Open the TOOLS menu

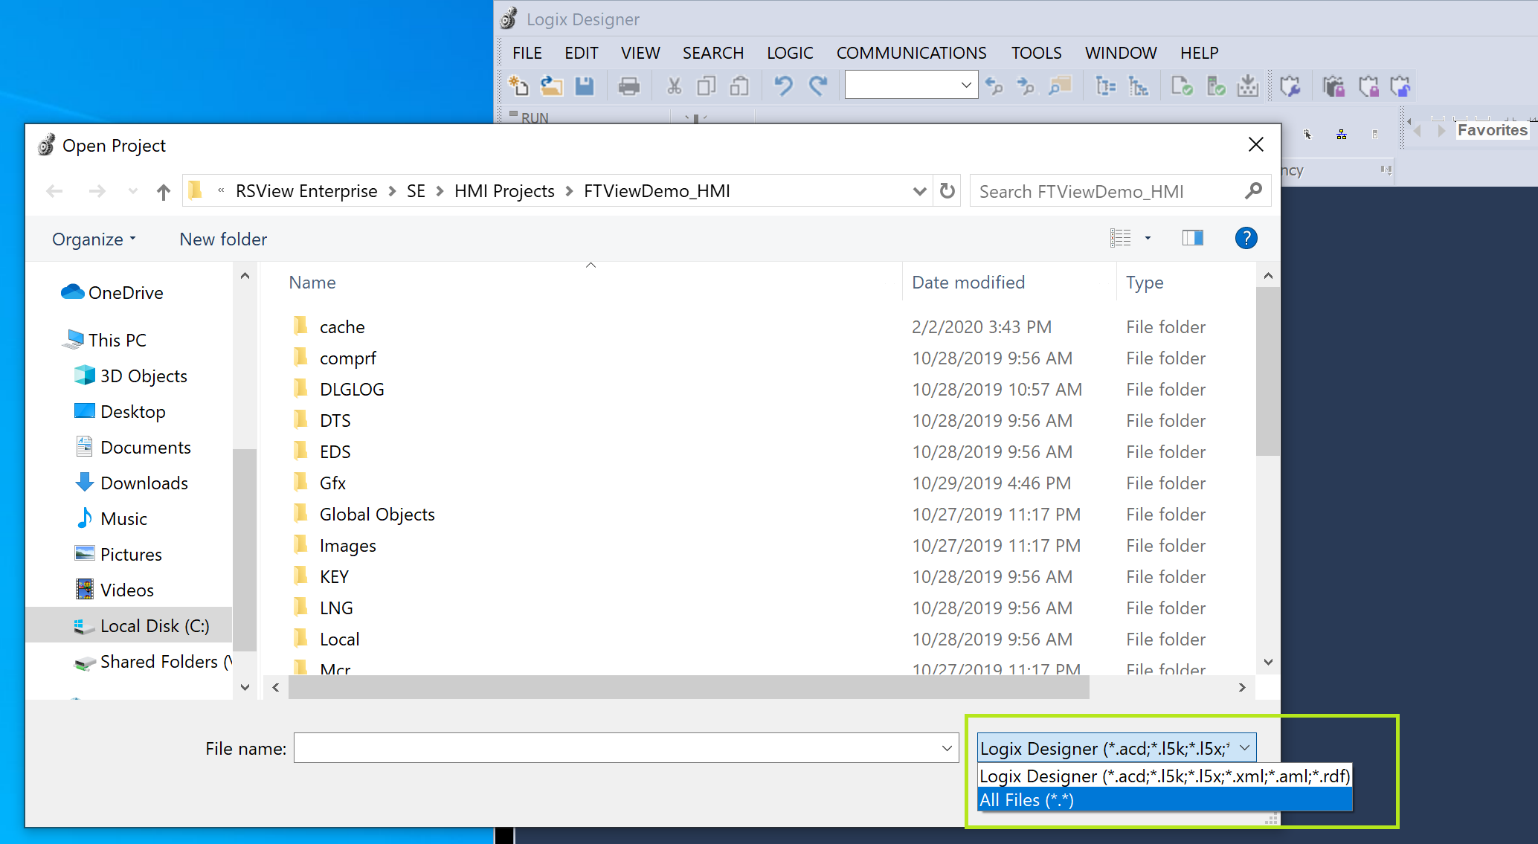click(x=1037, y=53)
